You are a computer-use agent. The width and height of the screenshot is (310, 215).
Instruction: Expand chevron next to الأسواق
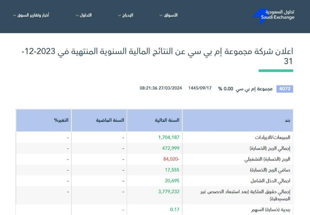pyautogui.click(x=161, y=15)
